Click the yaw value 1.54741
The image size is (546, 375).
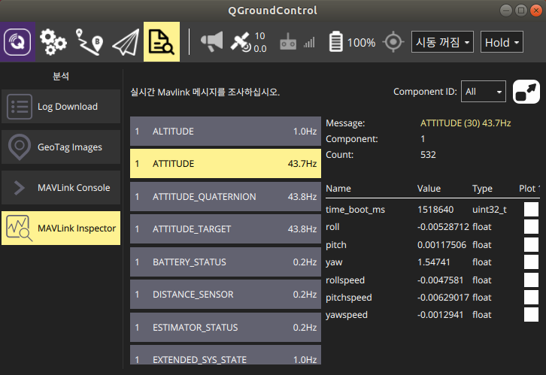(x=433, y=262)
